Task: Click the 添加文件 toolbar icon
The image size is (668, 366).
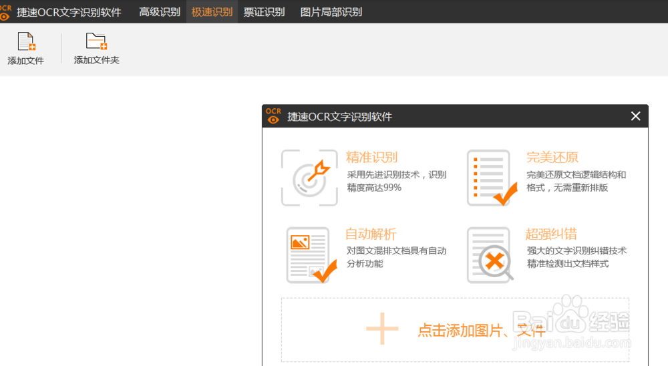Action: coord(26,41)
